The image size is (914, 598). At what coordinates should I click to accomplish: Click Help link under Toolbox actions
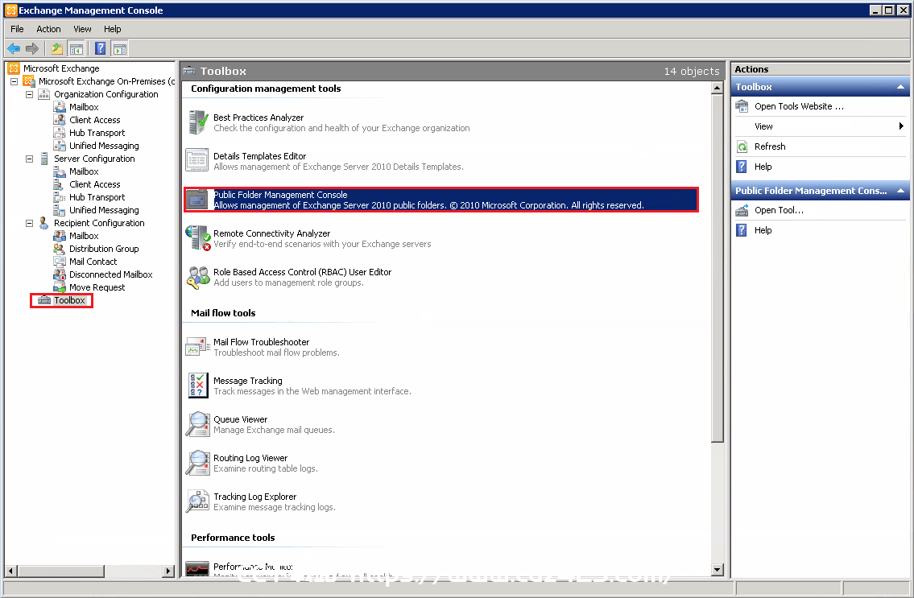763,167
